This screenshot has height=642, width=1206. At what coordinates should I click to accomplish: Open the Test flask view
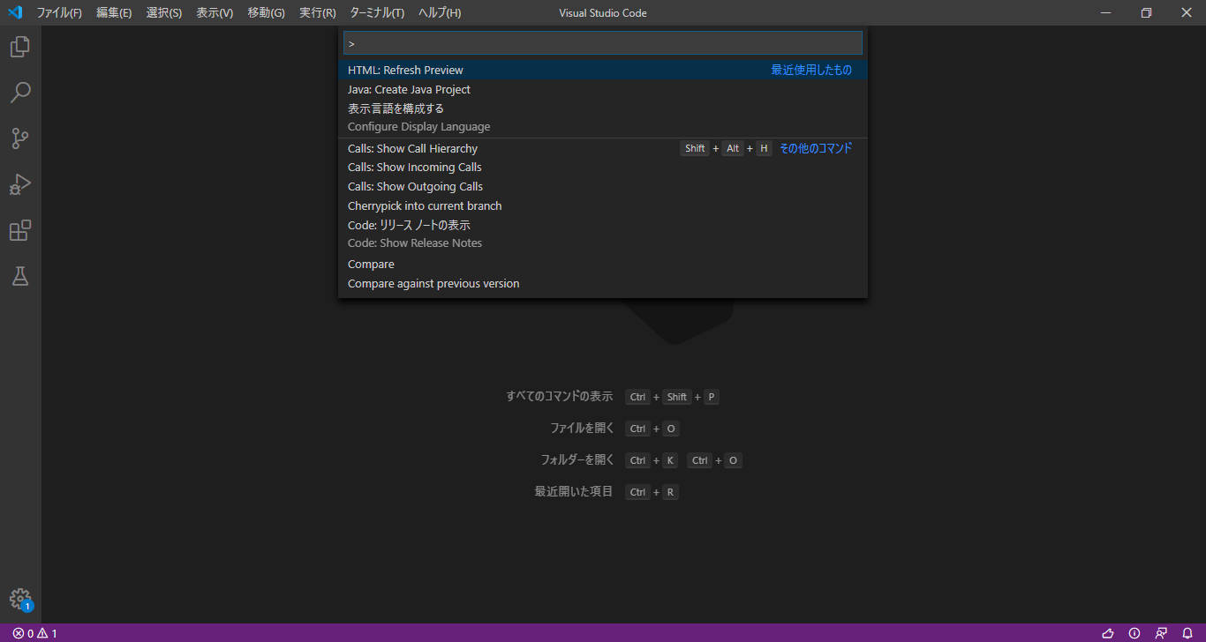(20, 276)
